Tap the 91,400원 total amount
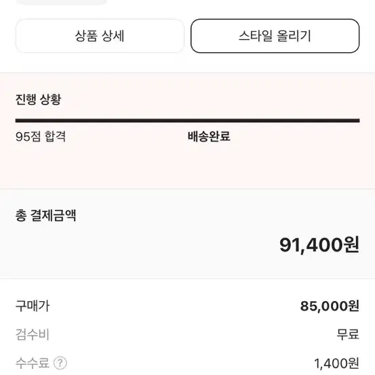Screen dimensions: 375x375 tap(319, 245)
